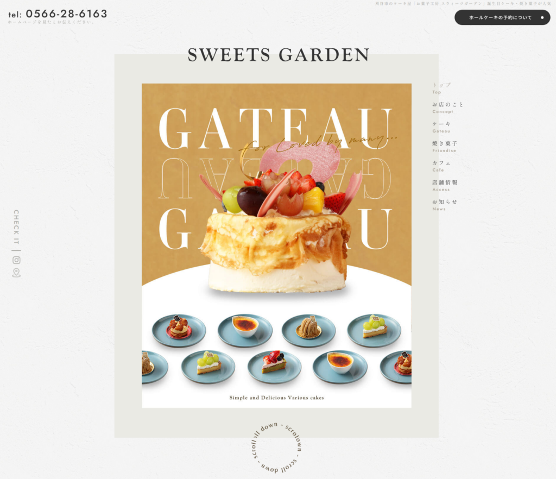The width and height of the screenshot is (556, 479).
Task: Click Simple and Delicious Various cakes caption
Action: pyautogui.click(x=276, y=398)
